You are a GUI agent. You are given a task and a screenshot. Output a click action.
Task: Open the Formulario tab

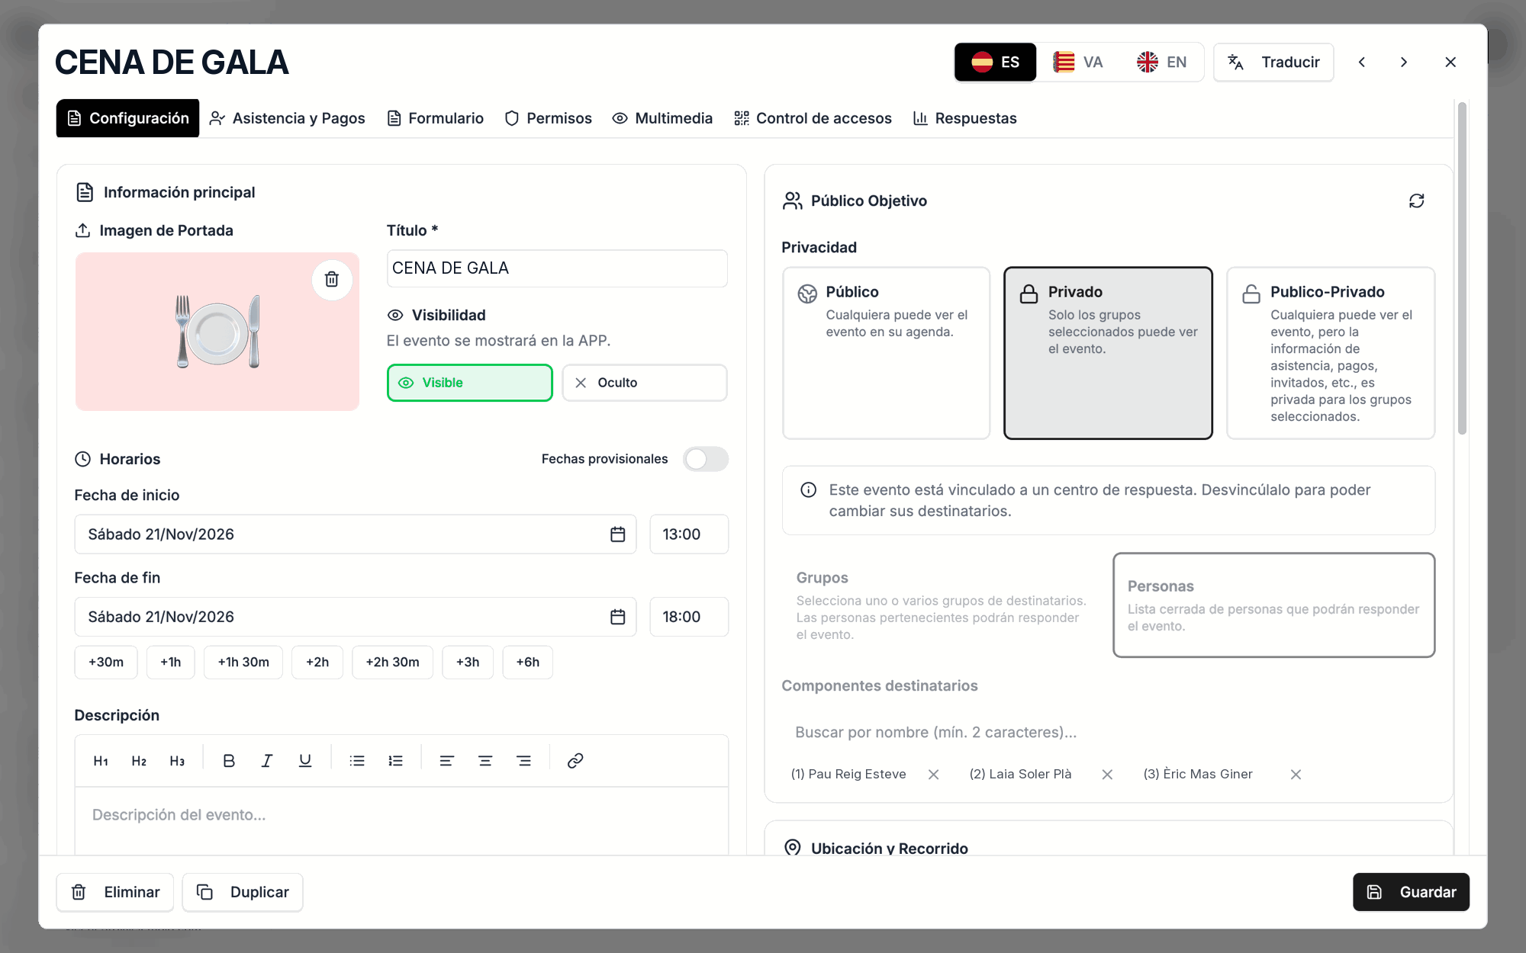click(x=436, y=118)
